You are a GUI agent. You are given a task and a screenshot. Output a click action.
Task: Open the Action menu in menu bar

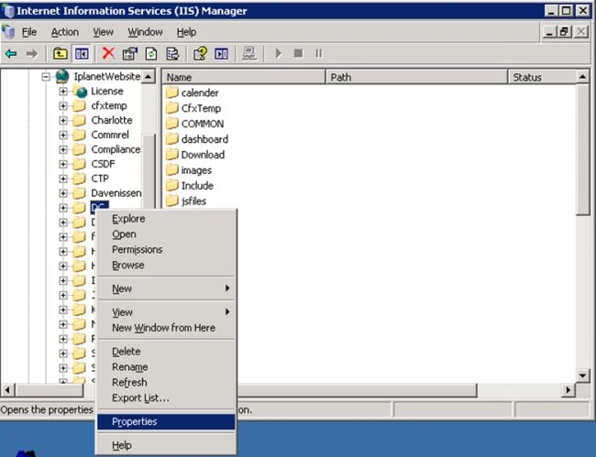click(65, 32)
